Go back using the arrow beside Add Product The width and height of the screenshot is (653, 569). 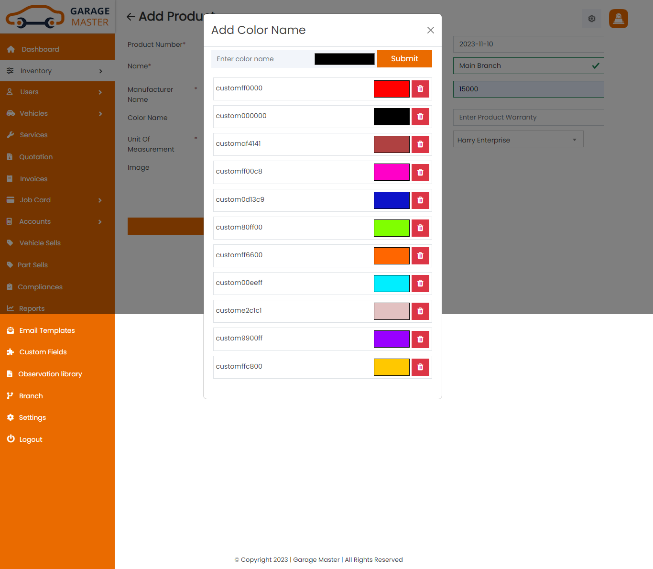(131, 17)
